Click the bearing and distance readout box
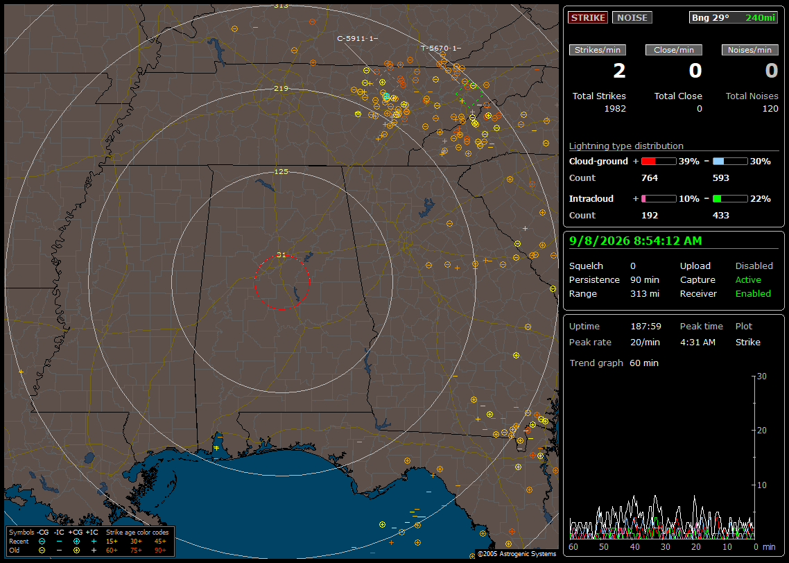789x563 pixels. [734, 17]
